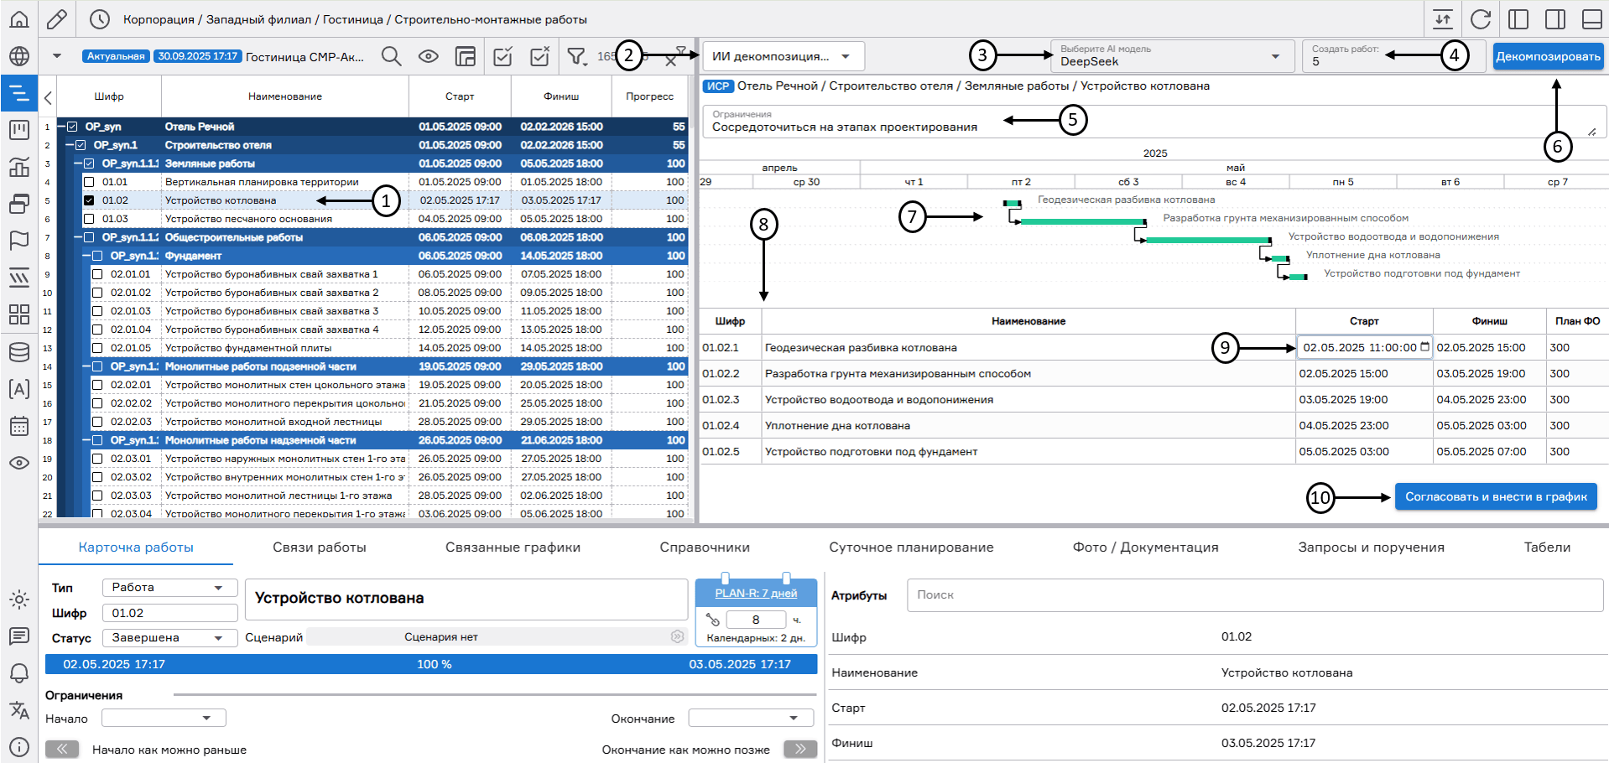Screen dimensions: 1609x763
Task: Check the box for row 01.01
Action: (89, 182)
